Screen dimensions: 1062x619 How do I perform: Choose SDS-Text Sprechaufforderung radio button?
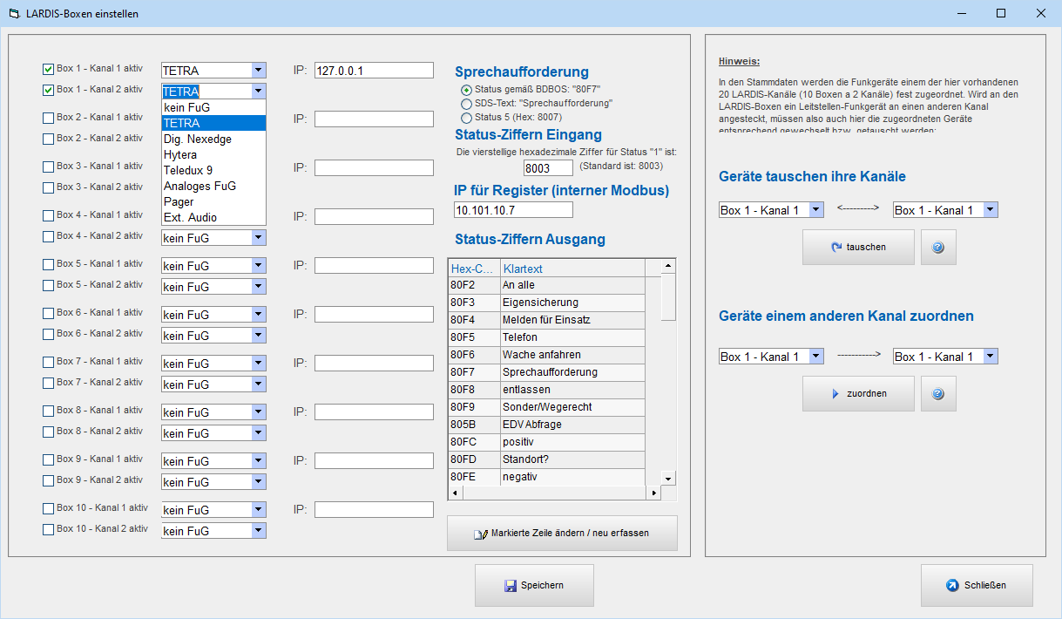[x=466, y=104]
